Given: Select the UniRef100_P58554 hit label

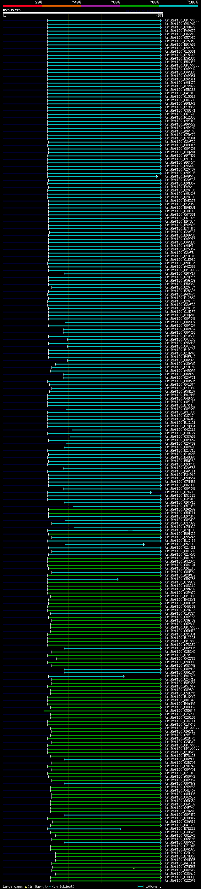Looking at the screenshot, I should pos(180,478).
